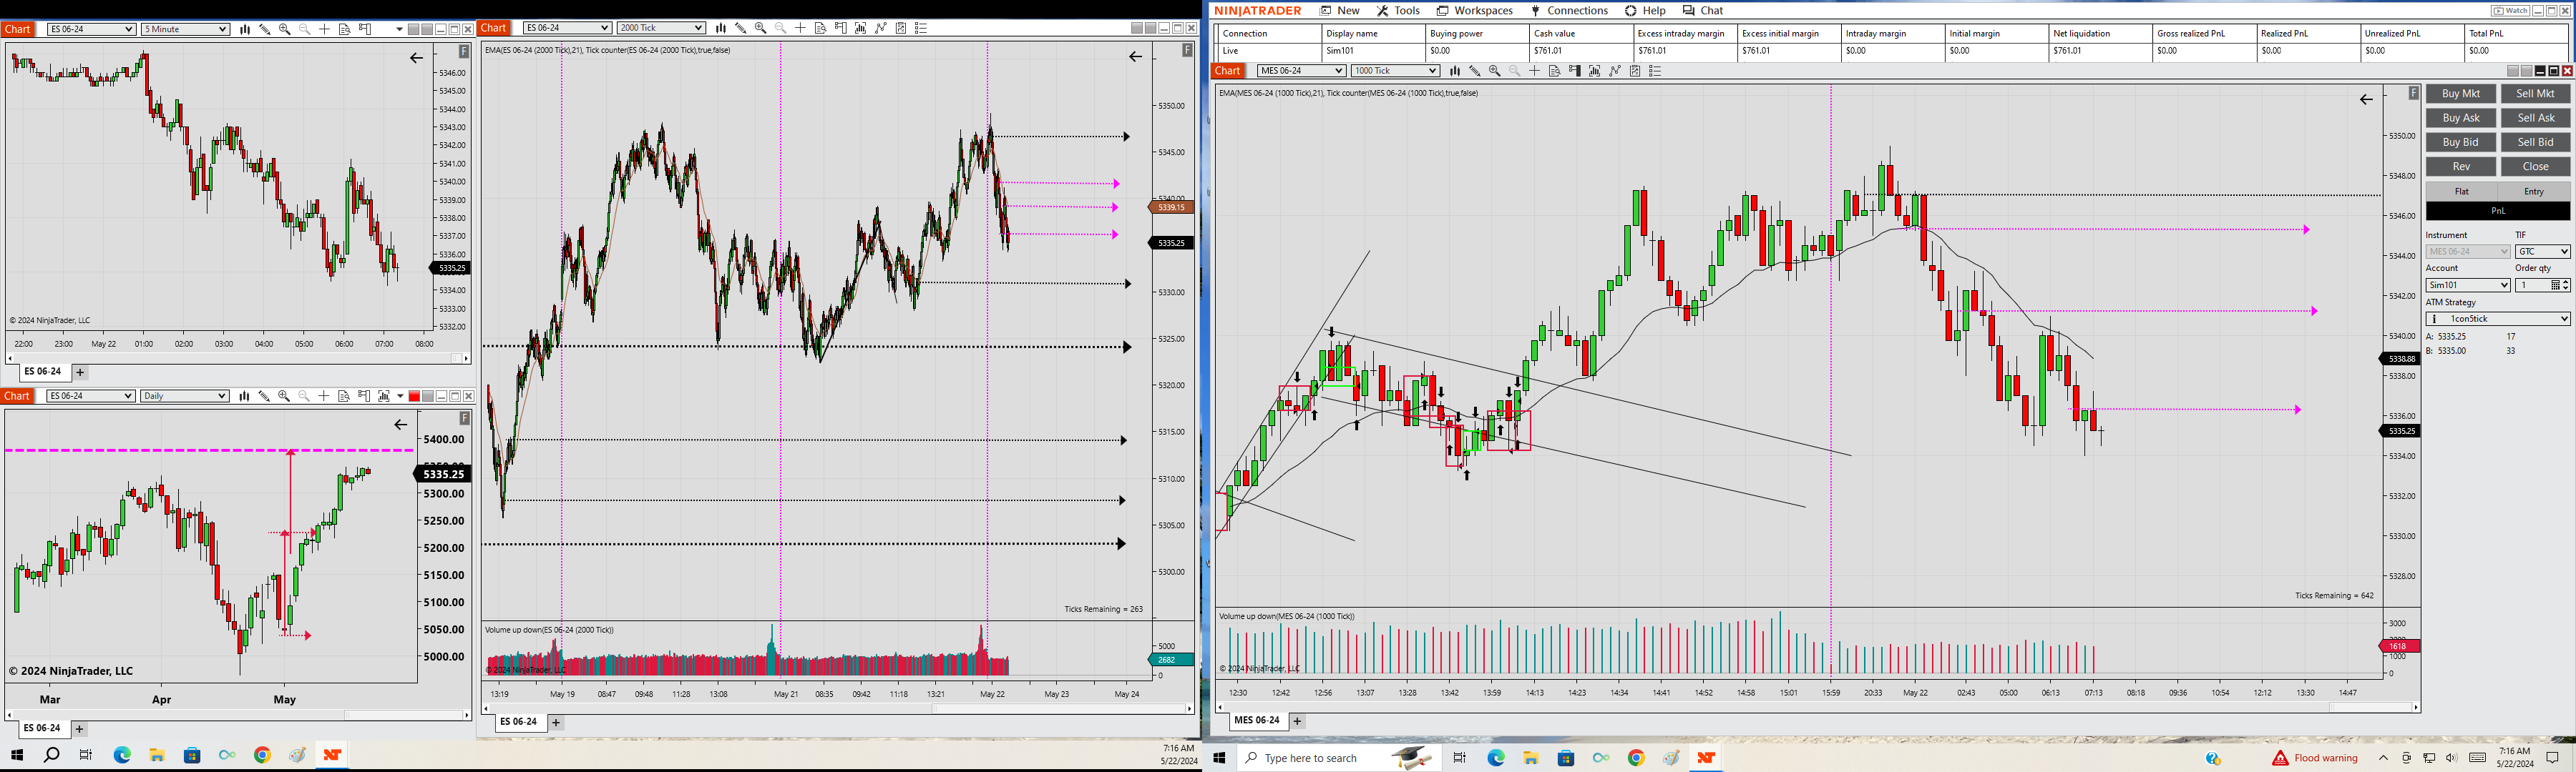Open drawing tools in the Daily chart
2576x772 pixels.
[264, 397]
